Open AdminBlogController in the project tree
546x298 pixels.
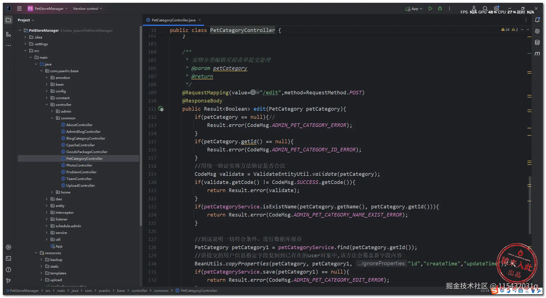83,131
